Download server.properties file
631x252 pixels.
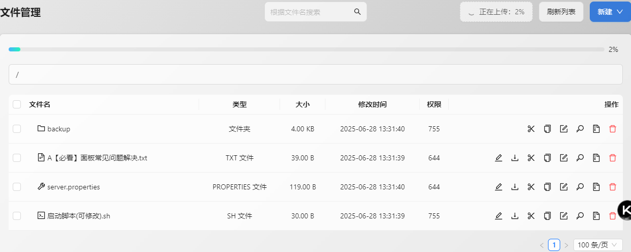515,187
